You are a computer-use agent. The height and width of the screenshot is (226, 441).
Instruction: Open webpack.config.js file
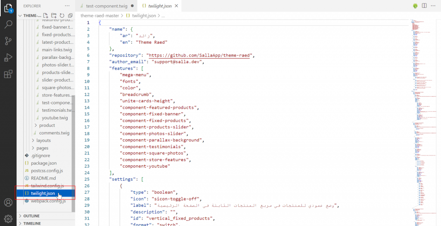click(48, 201)
